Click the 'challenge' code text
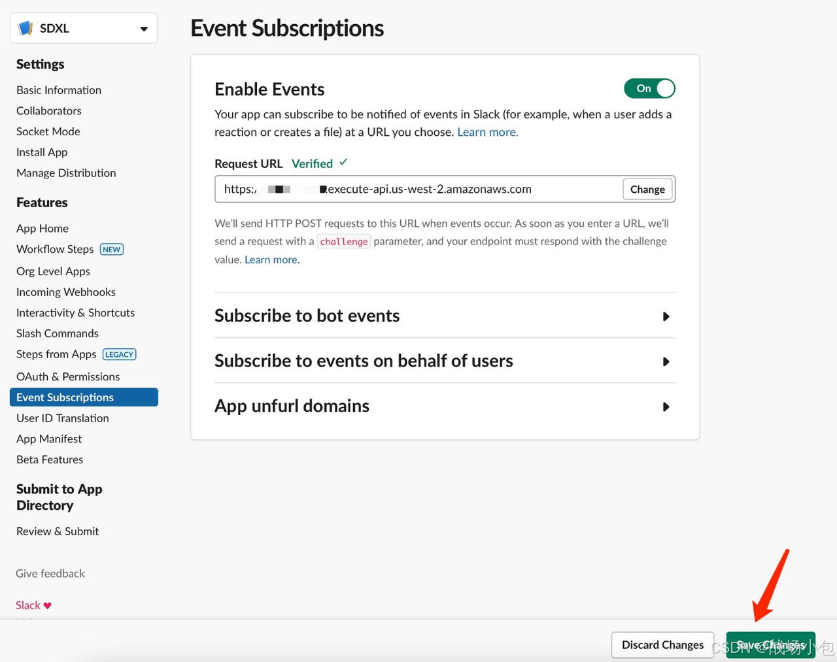 344,241
